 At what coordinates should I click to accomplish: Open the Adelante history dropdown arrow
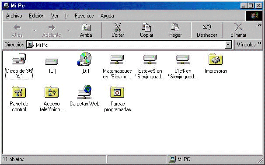pyautogui.click(x=69, y=31)
